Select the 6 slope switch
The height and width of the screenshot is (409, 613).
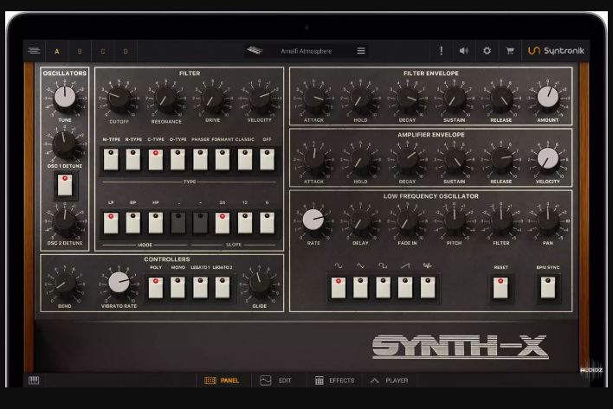tap(267, 223)
